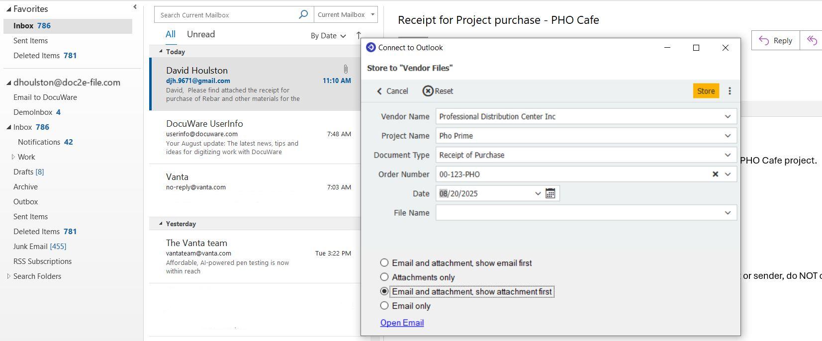
Task: Open the Project Name dropdown arrow
Action: tap(728, 136)
